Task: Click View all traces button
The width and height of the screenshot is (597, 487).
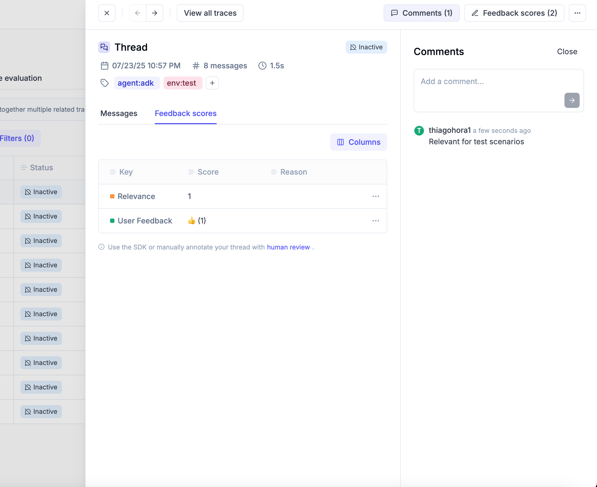Action: (210, 13)
